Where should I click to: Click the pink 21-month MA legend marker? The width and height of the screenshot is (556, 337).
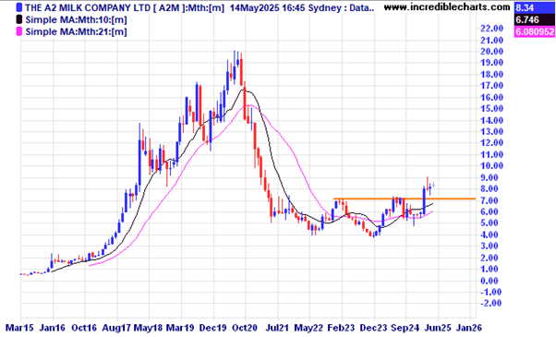click(x=19, y=32)
